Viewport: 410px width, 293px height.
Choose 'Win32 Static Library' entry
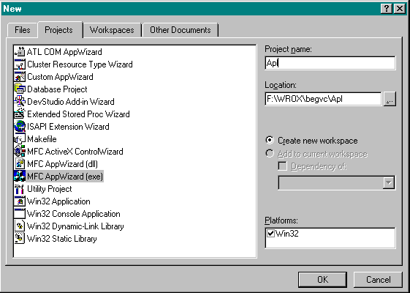click(61, 239)
